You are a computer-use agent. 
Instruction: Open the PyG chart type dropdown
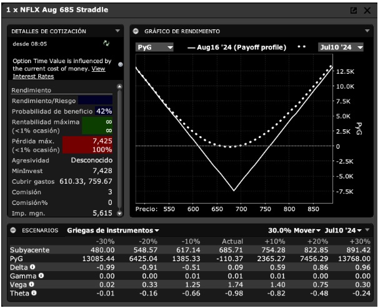click(x=154, y=47)
